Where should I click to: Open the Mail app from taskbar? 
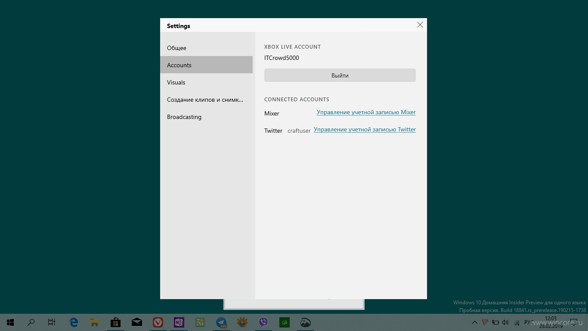137,322
